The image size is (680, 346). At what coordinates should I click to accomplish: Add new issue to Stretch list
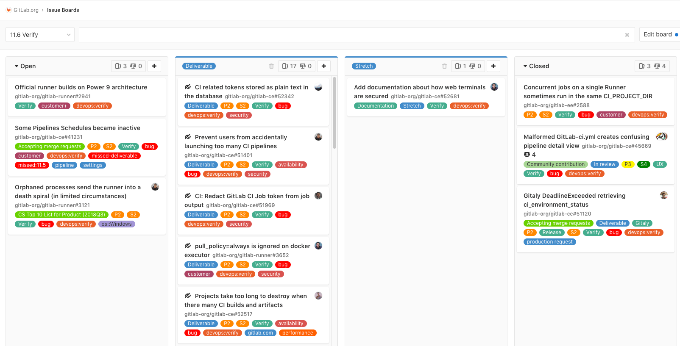493,66
